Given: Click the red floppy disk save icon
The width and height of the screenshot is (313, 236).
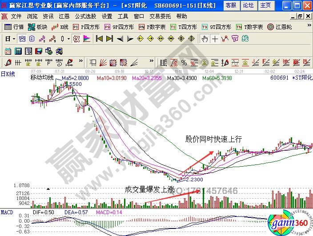Looking at the screenshot, I should click(39, 51).
